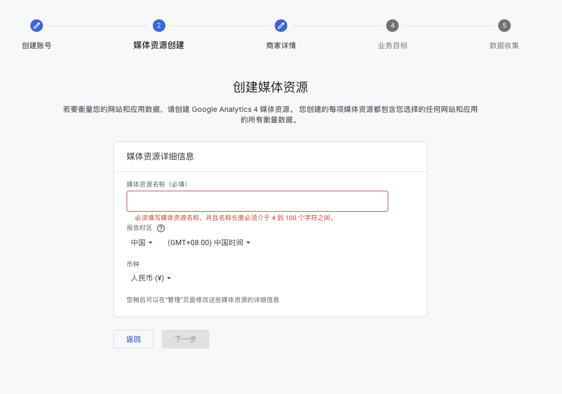Open the 人民币 (¥) currency dropdown
The width and height of the screenshot is (562, 394).
[x=151, y=278]
